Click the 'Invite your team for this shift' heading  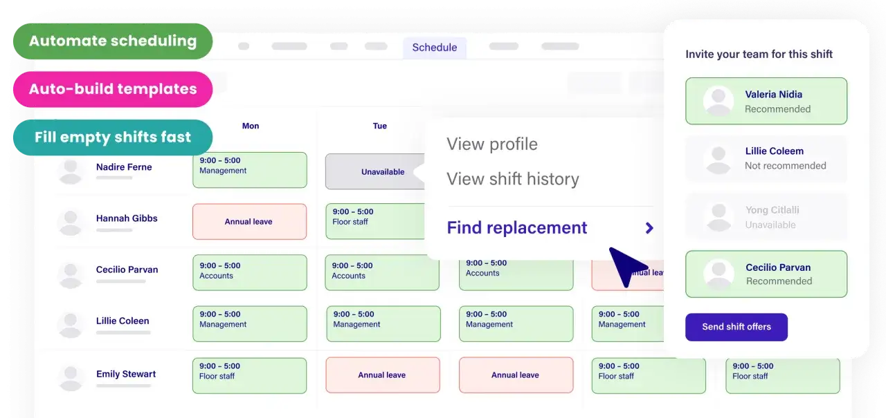click(759, 54)
